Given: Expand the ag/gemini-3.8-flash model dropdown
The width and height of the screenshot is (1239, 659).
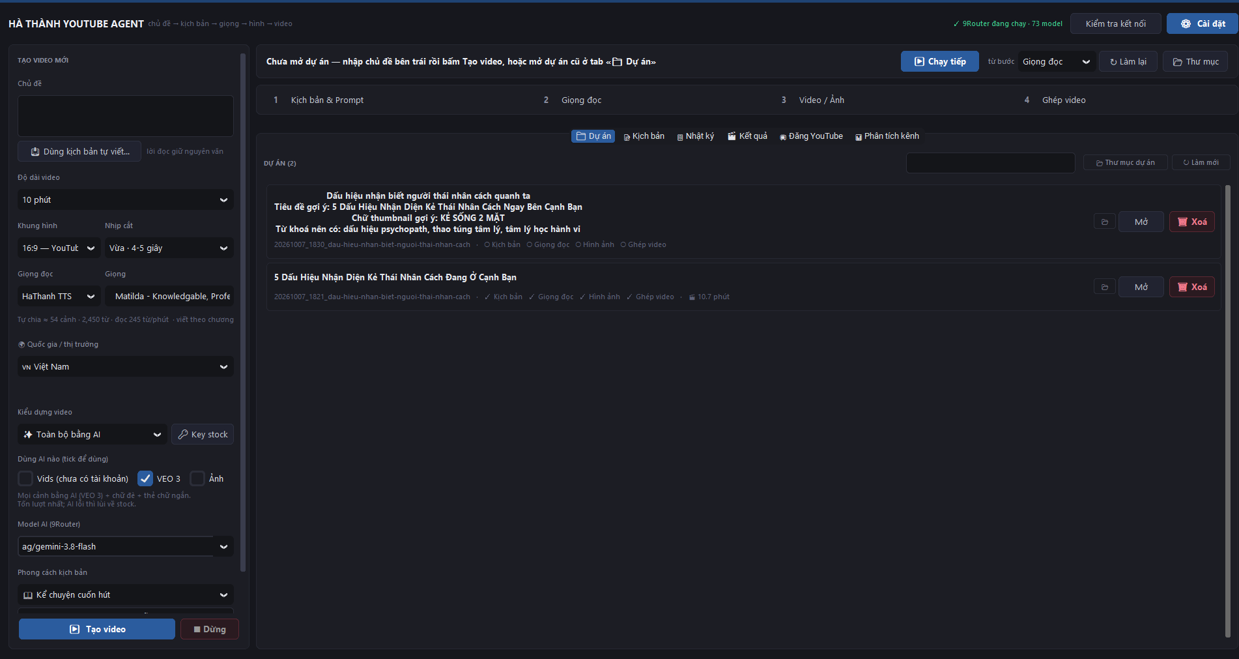Looking at the screenshot, I should 126,546.
